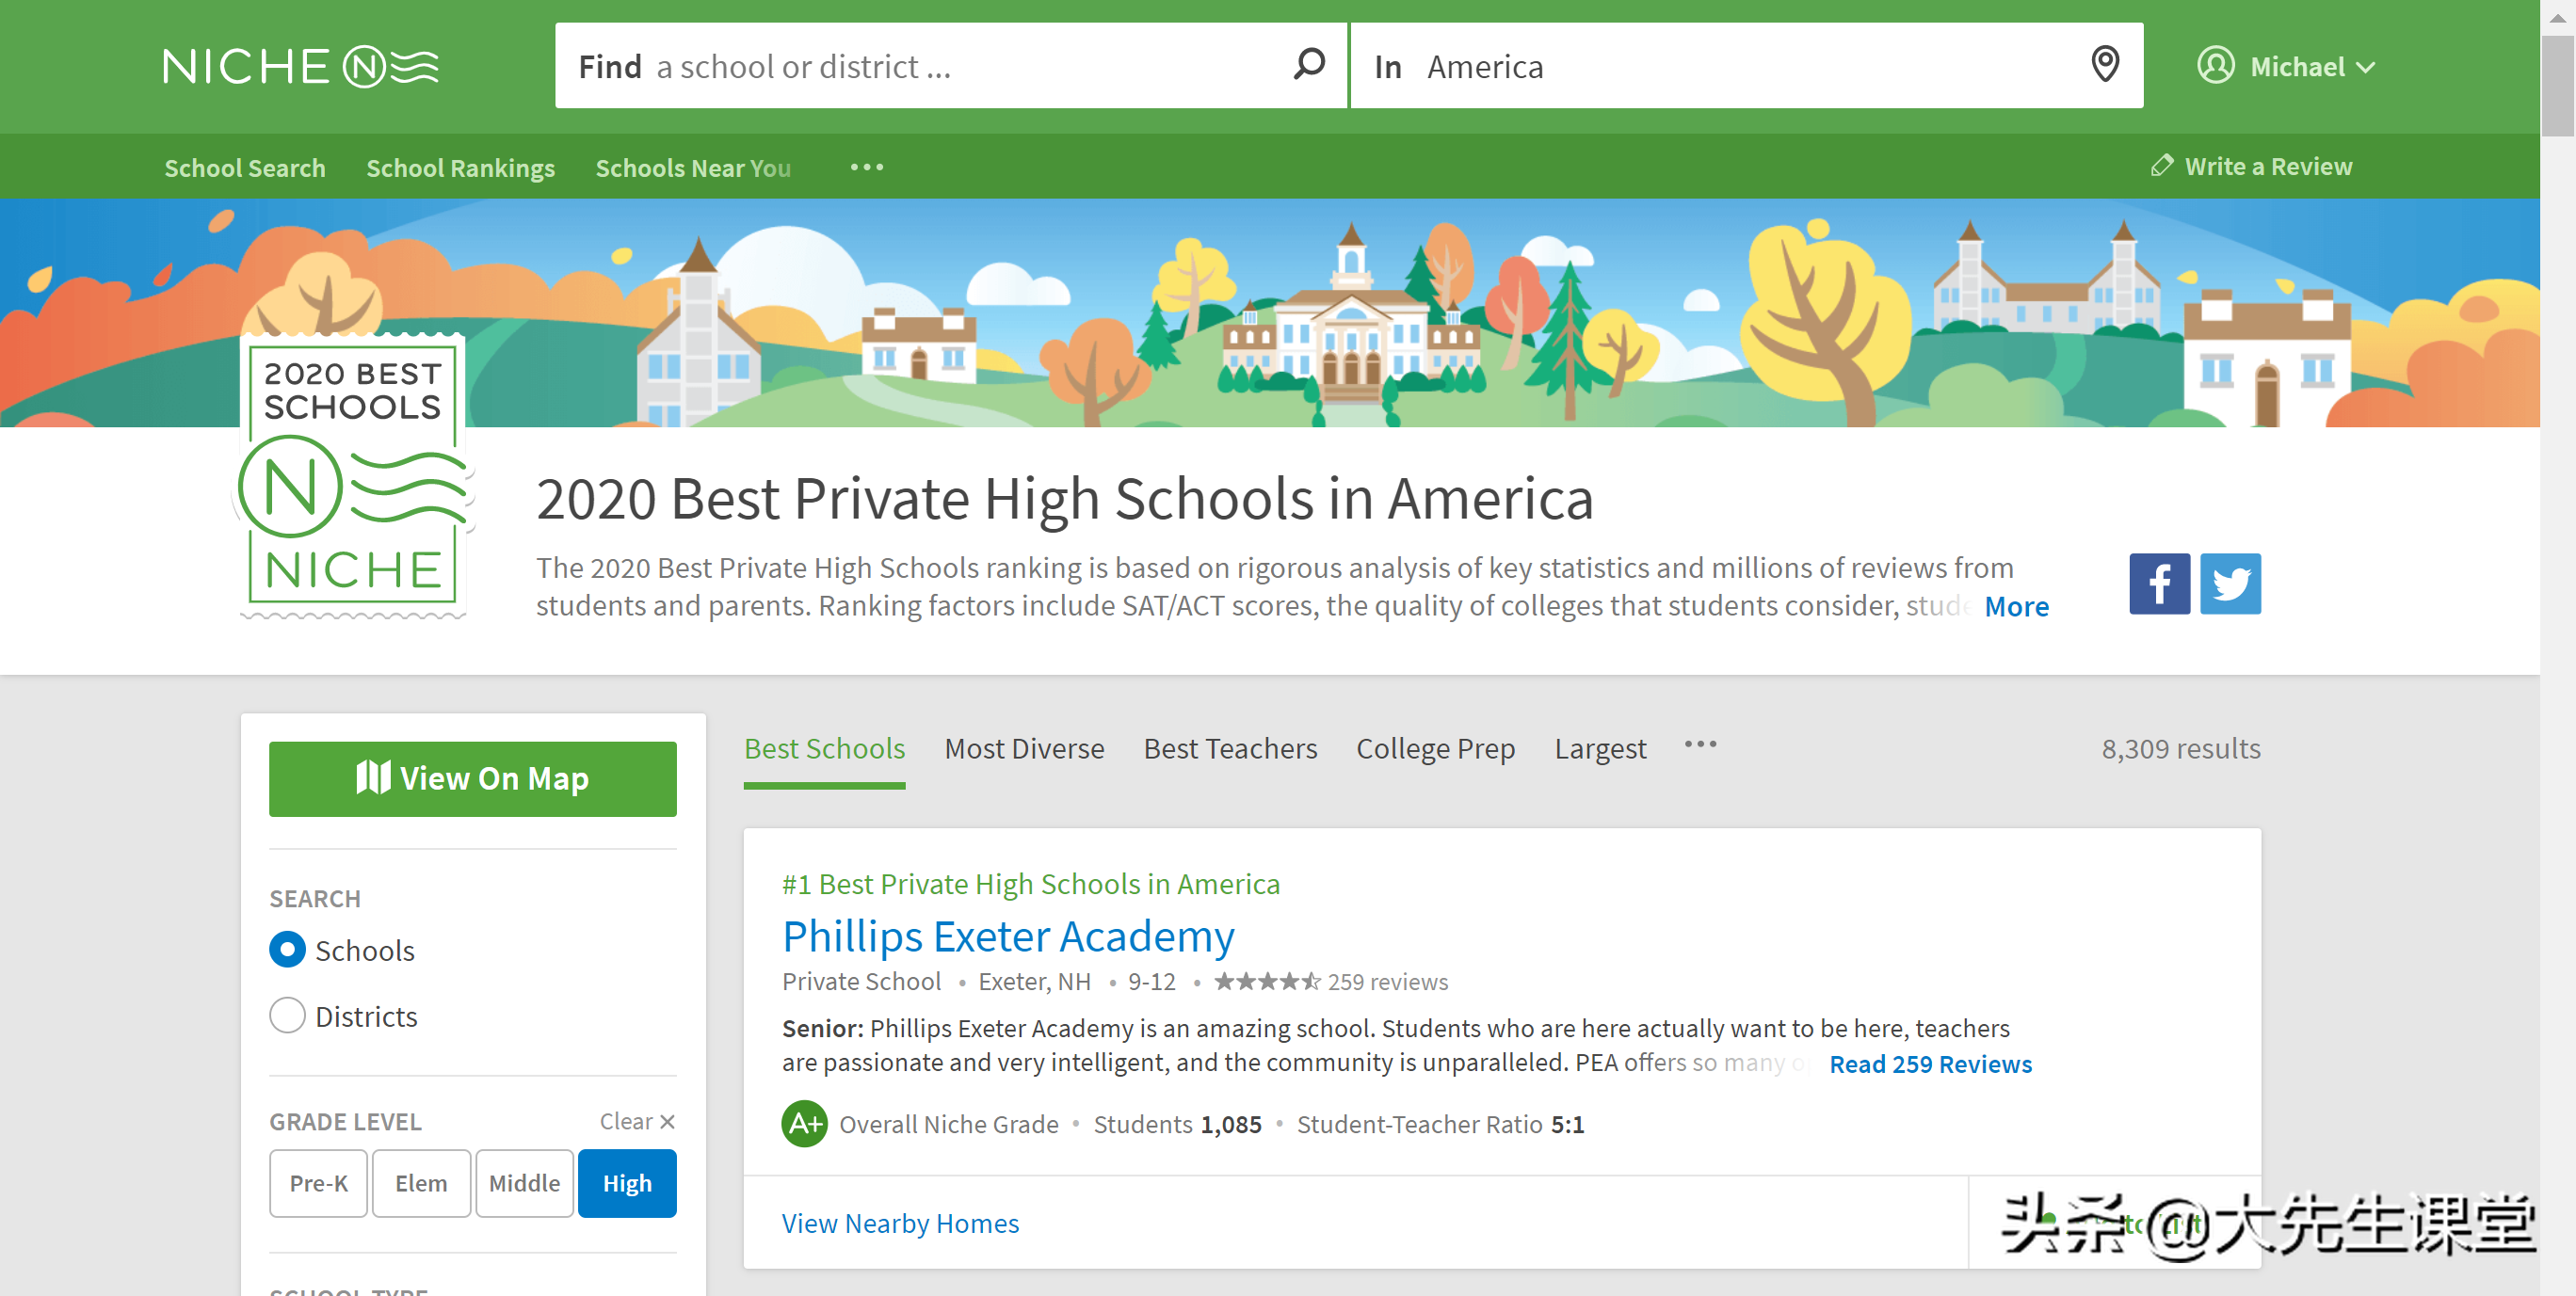
Task: Select the Schools radio button
Action: 287,949
